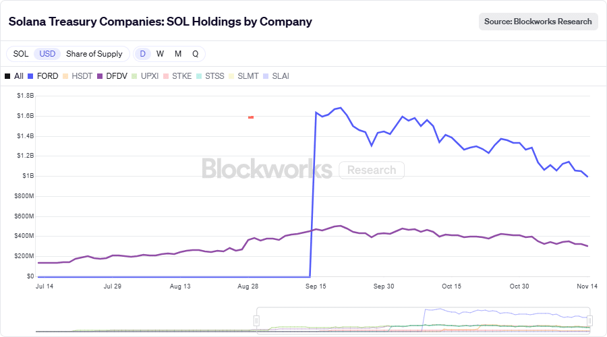The height and width of the screenshot is (337, 607).
Task: Click the DFDV purple legend square
Action: pyautogui.click(x=100, y=76)
